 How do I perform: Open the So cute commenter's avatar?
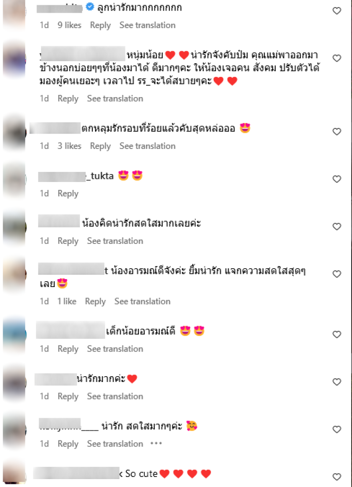[x=15, y=472]
